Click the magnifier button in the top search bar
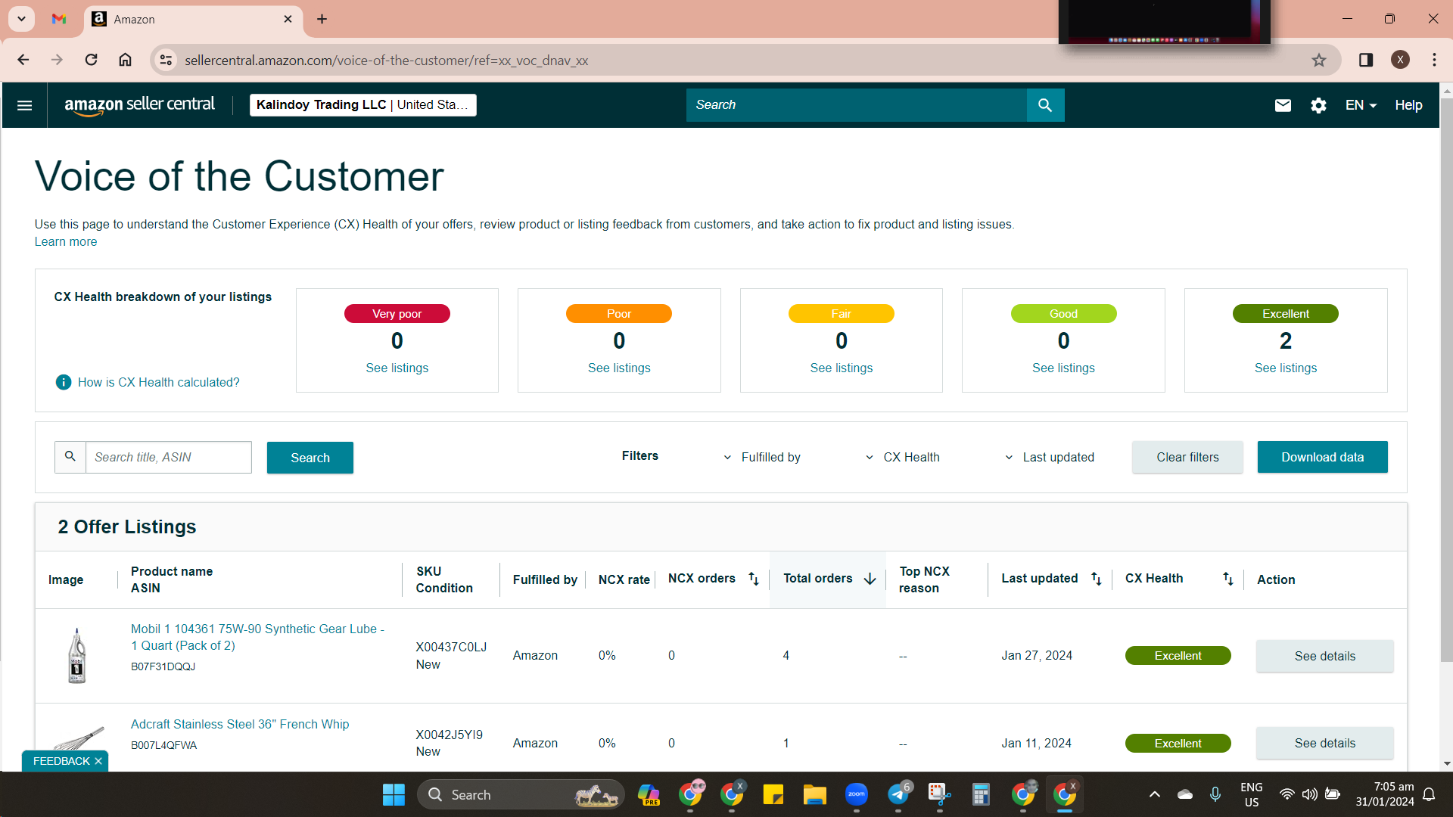1453x817 pixels. 1045,105
